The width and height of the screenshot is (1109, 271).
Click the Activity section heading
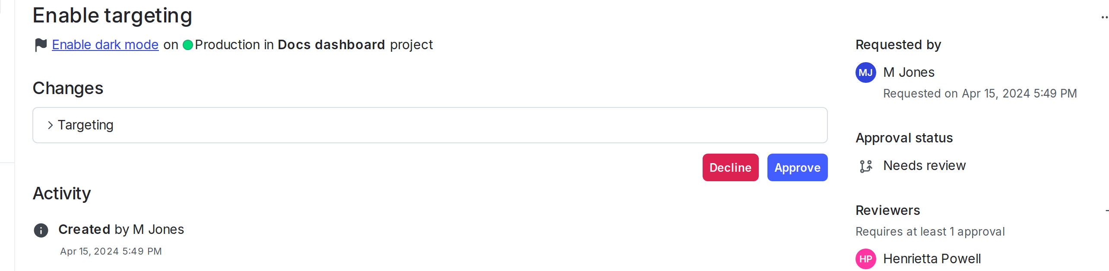(62, 194)
